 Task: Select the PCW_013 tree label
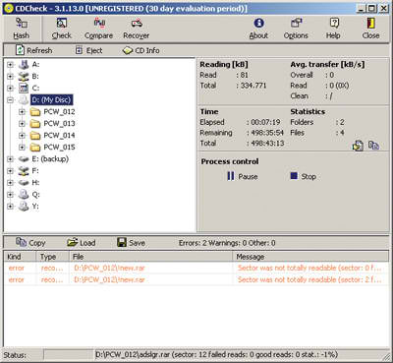[59, 124]
